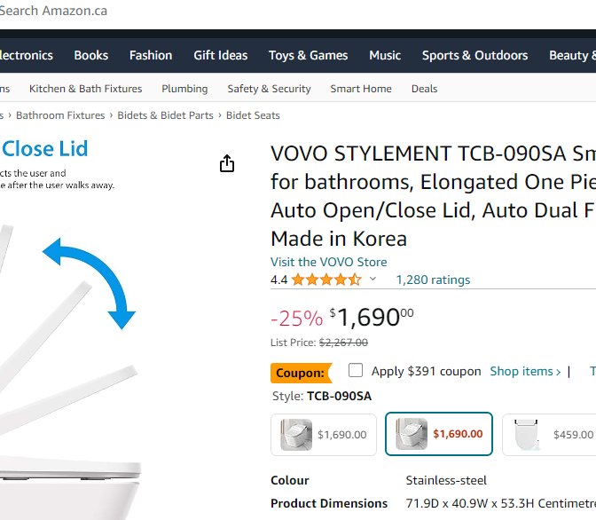This screenshot has height=520, width=596.
Task: Tick the Apply $391 coupon checkbox
Action: point(356,371)
